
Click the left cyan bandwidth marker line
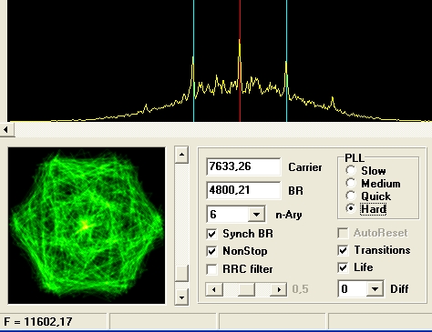click(x=193, y=61)
